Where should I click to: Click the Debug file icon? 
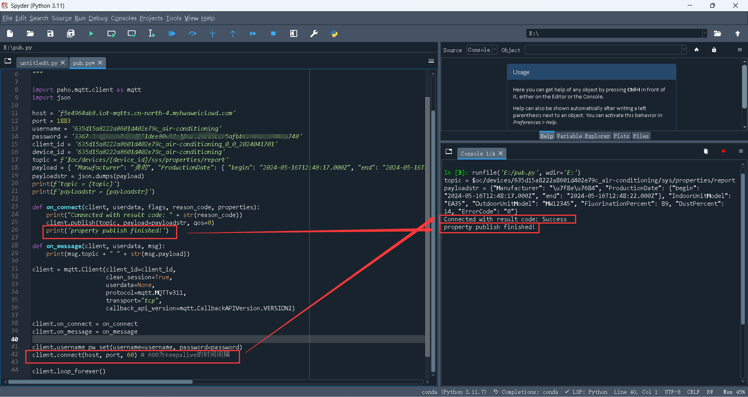tap(172, 34)
